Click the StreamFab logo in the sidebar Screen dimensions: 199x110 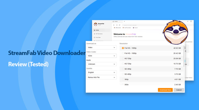[96, 24]
